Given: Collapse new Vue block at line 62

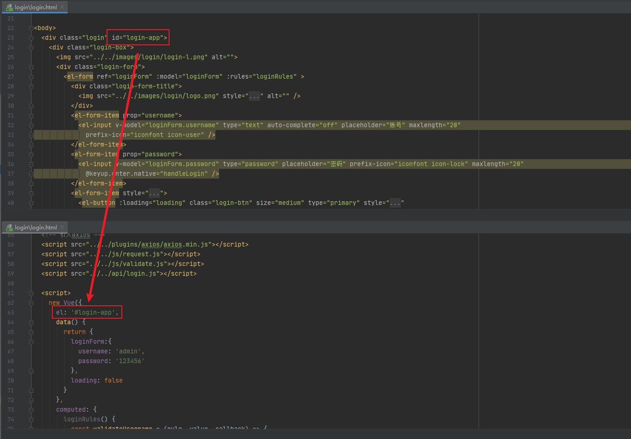Looking at the screenshot, I should [x=31, y=303].
